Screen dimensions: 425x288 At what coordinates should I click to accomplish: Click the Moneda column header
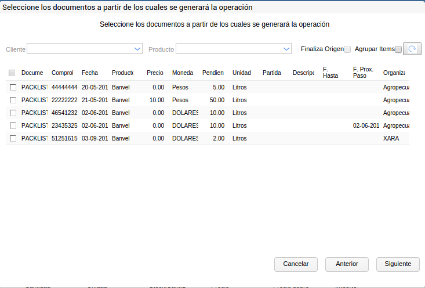[183, 73]
